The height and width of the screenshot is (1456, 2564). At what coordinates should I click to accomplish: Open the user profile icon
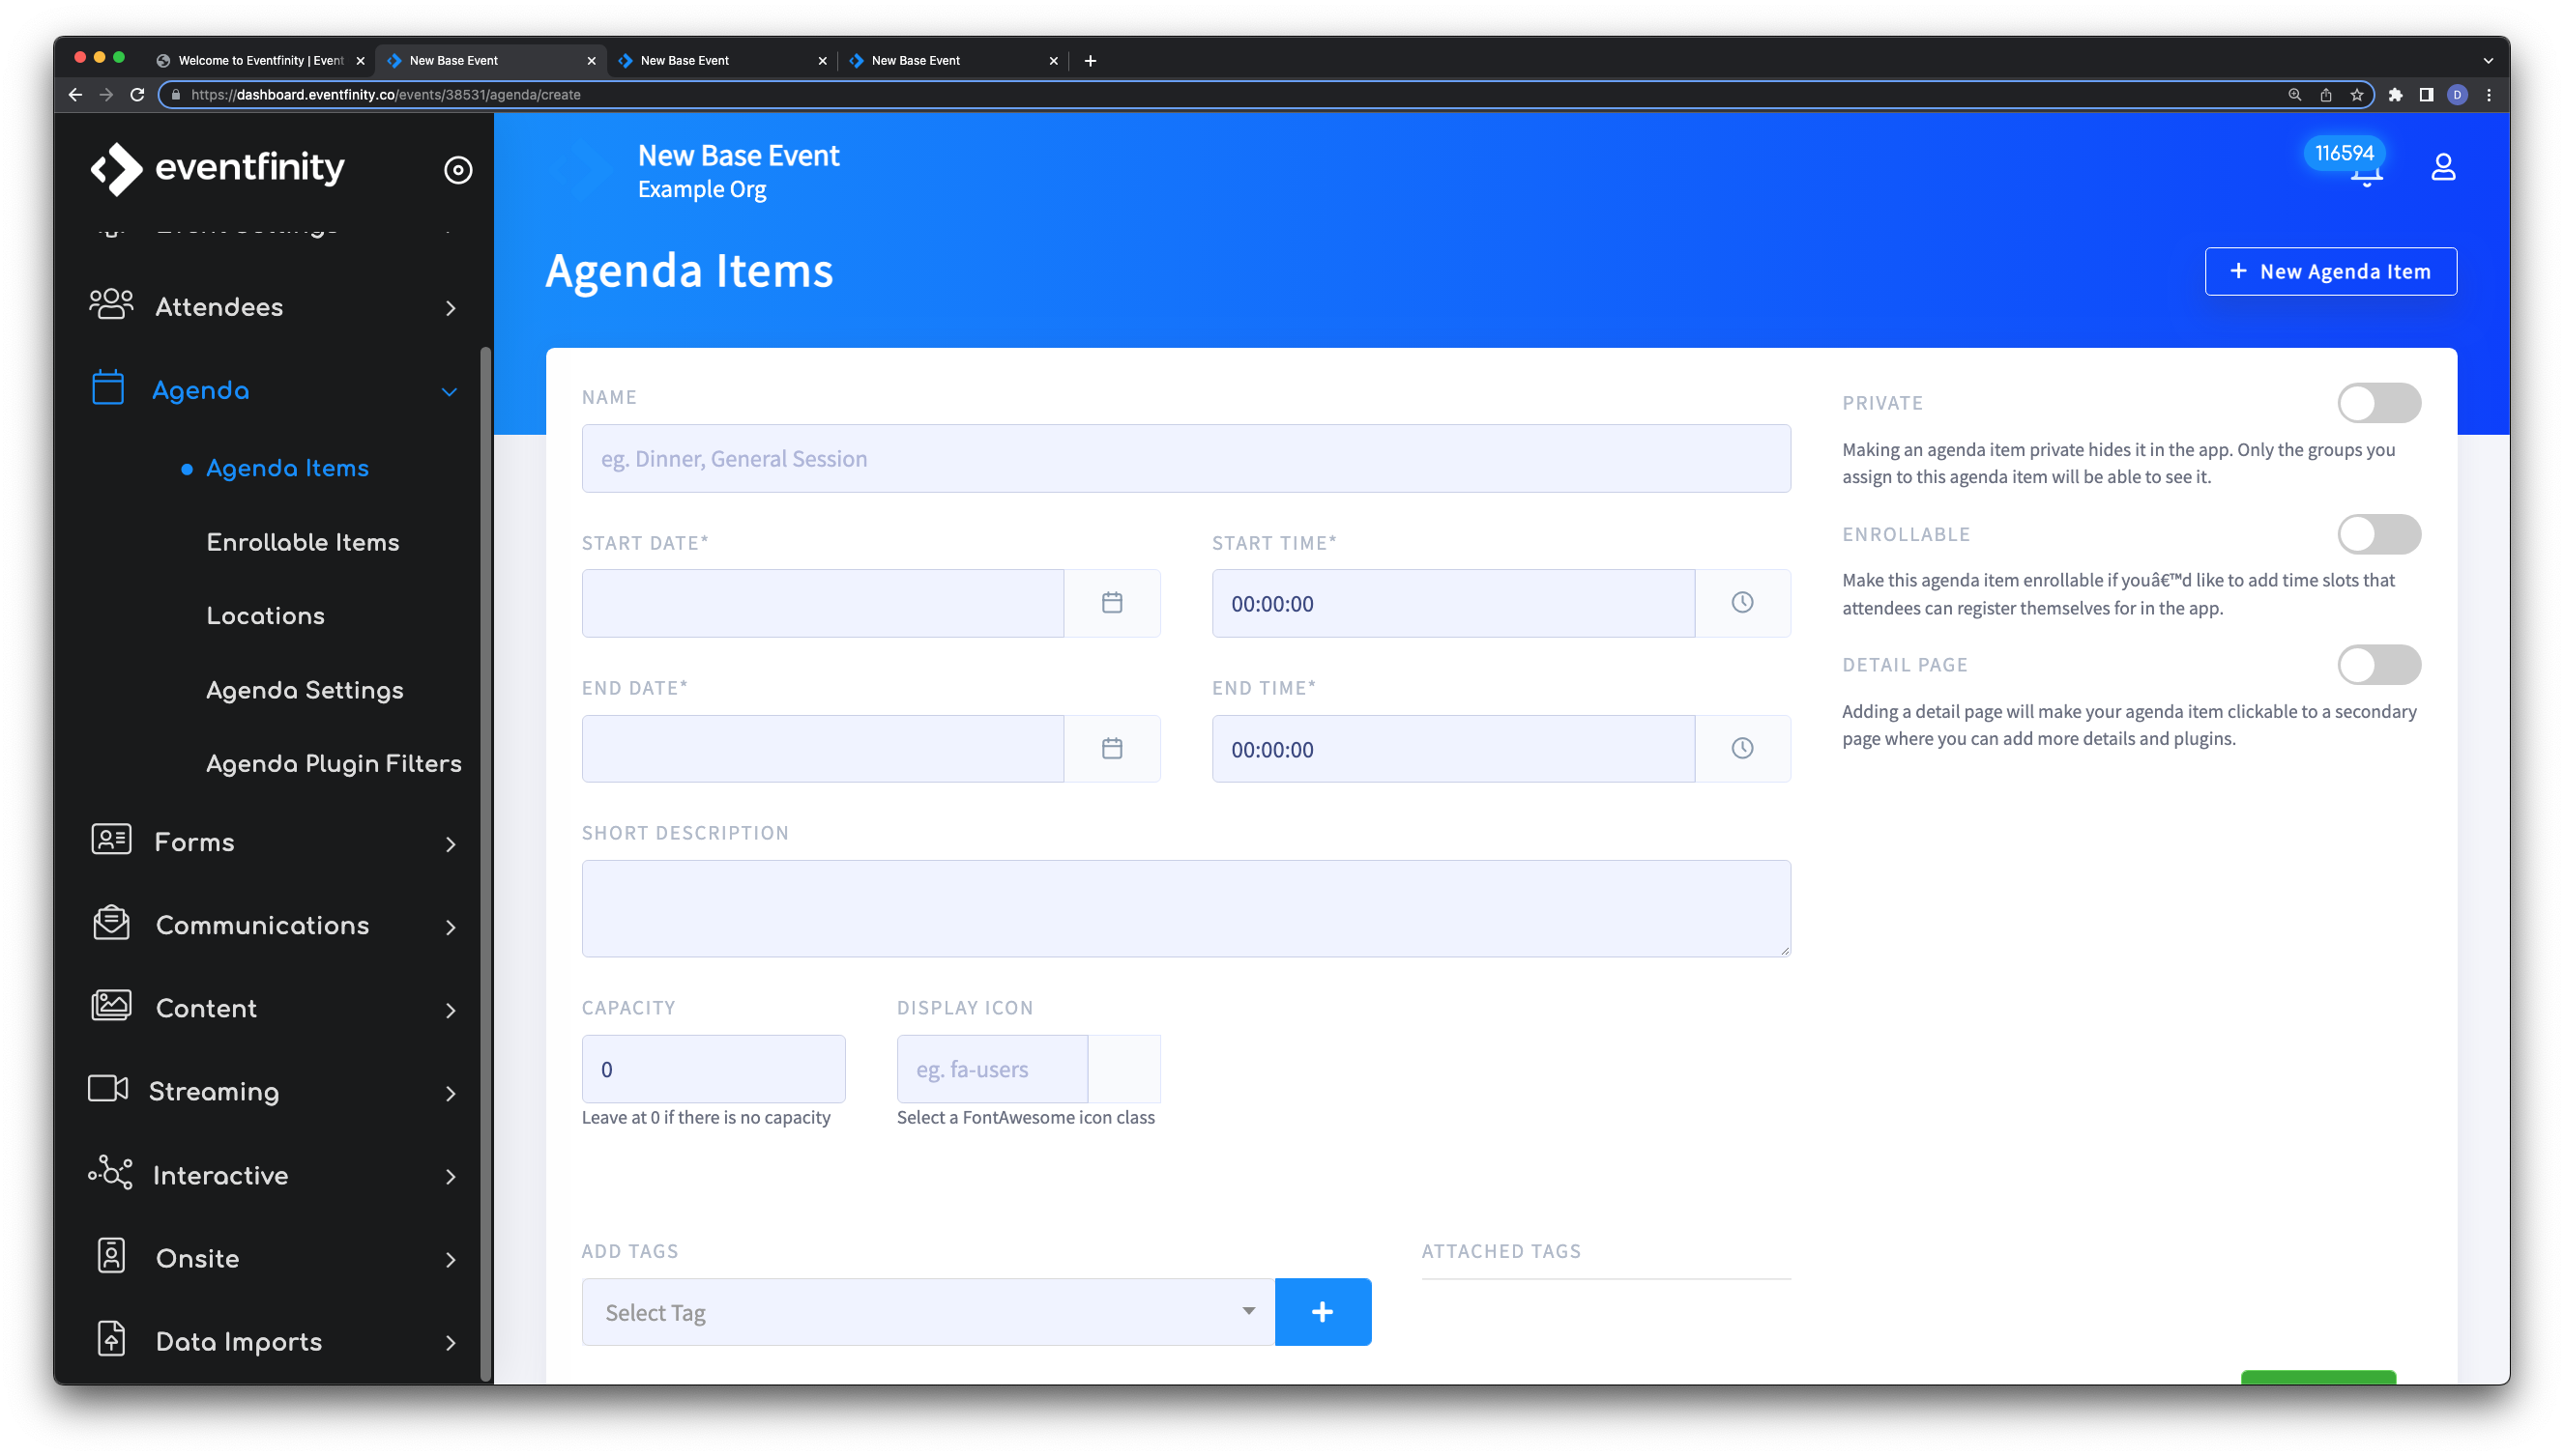(2443, 167)
